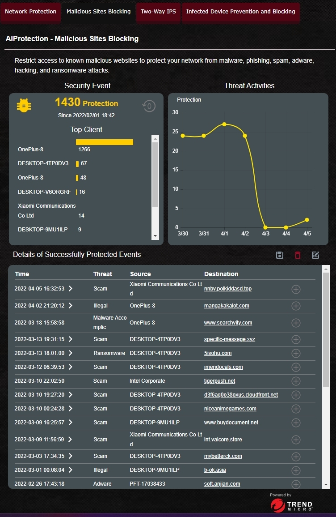
Task: Reset the protection counter icon
Action: coord(149,106)
